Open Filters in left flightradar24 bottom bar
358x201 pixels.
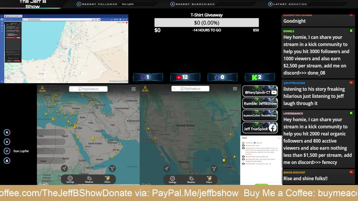[107, 179]
